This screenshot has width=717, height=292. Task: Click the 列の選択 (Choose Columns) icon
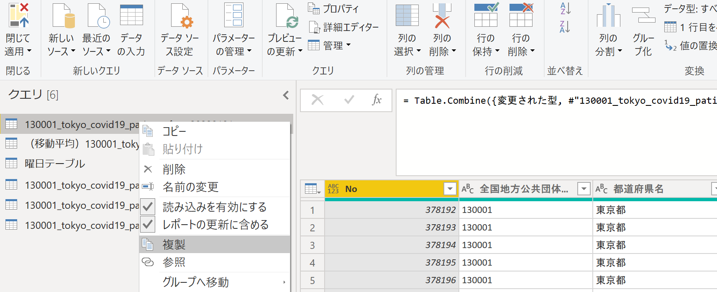click(x=407, y=16)
